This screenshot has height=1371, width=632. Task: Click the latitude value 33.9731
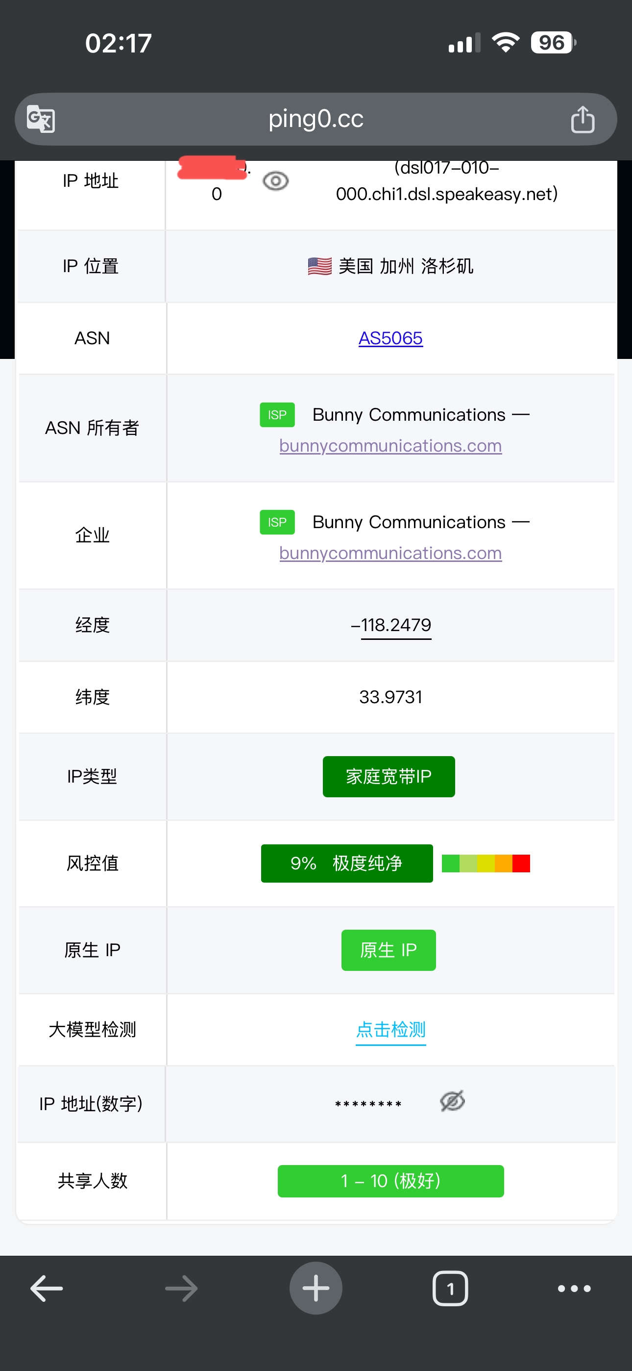point(391,697)
